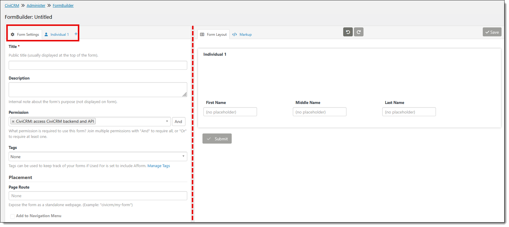The height and width of the screenshot is (227, 509).
Task: Select the Form Layout tab
Action: coord(213,35)
